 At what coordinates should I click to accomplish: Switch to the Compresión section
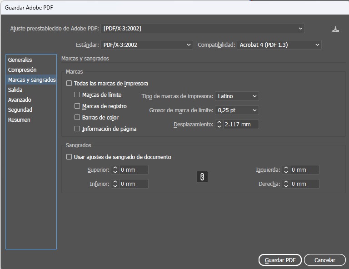coord(22,70)
